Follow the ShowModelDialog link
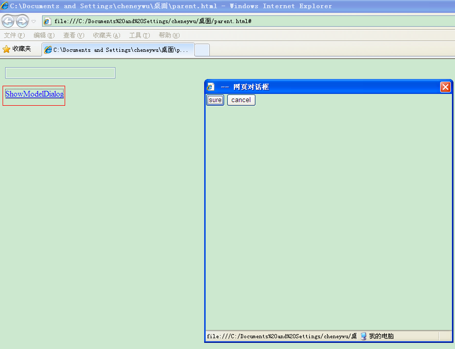Screen dimensions: 455x349 point(34,94)
